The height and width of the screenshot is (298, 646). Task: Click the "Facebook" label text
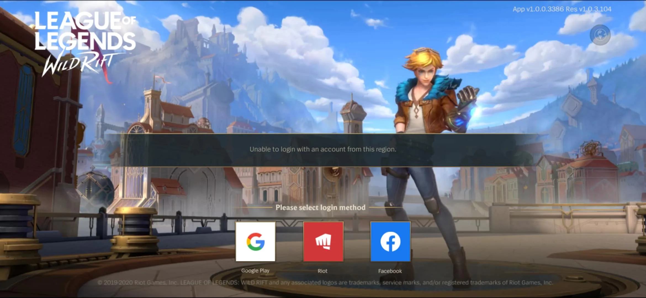390,271
